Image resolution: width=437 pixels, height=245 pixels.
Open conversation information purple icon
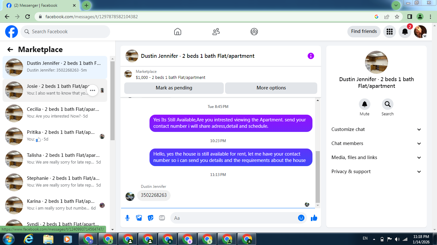tap(311, 56)
